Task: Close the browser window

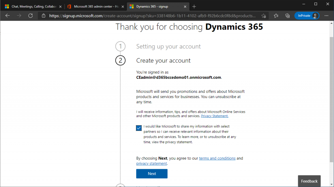Action: [x=327, y=4]
